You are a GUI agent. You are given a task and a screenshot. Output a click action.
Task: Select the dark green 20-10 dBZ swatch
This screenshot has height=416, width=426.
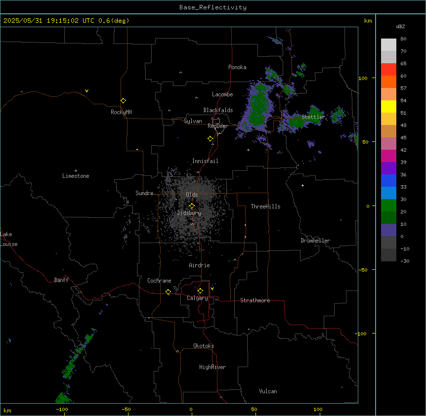click(x=388, y=217)
